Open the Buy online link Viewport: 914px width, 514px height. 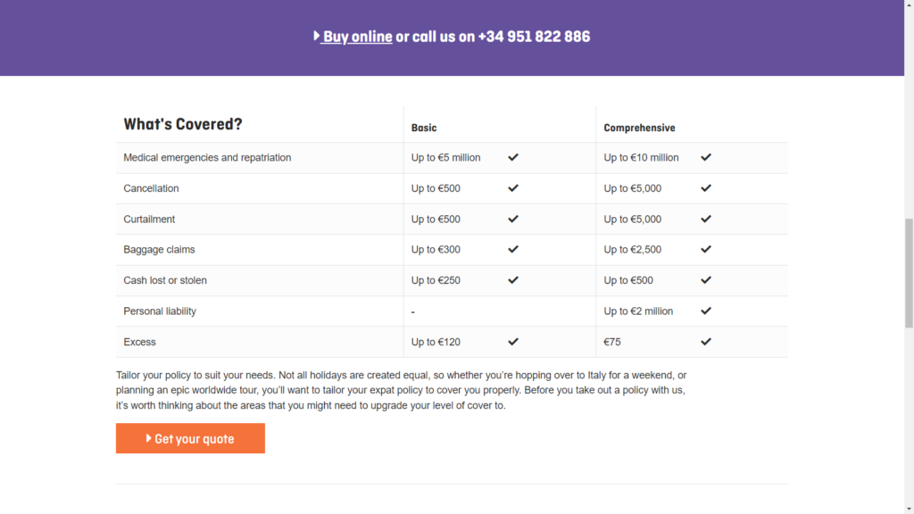[357, 37]
